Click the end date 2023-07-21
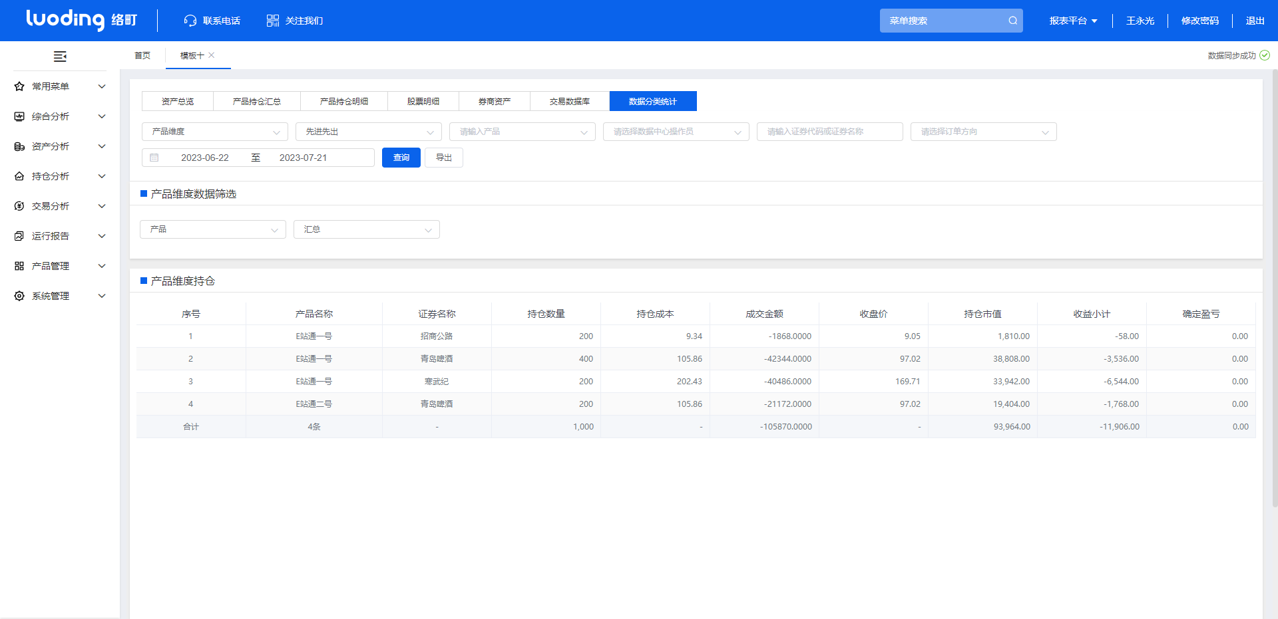Screen dimensions: 1278x619 (x=304, y=158)
